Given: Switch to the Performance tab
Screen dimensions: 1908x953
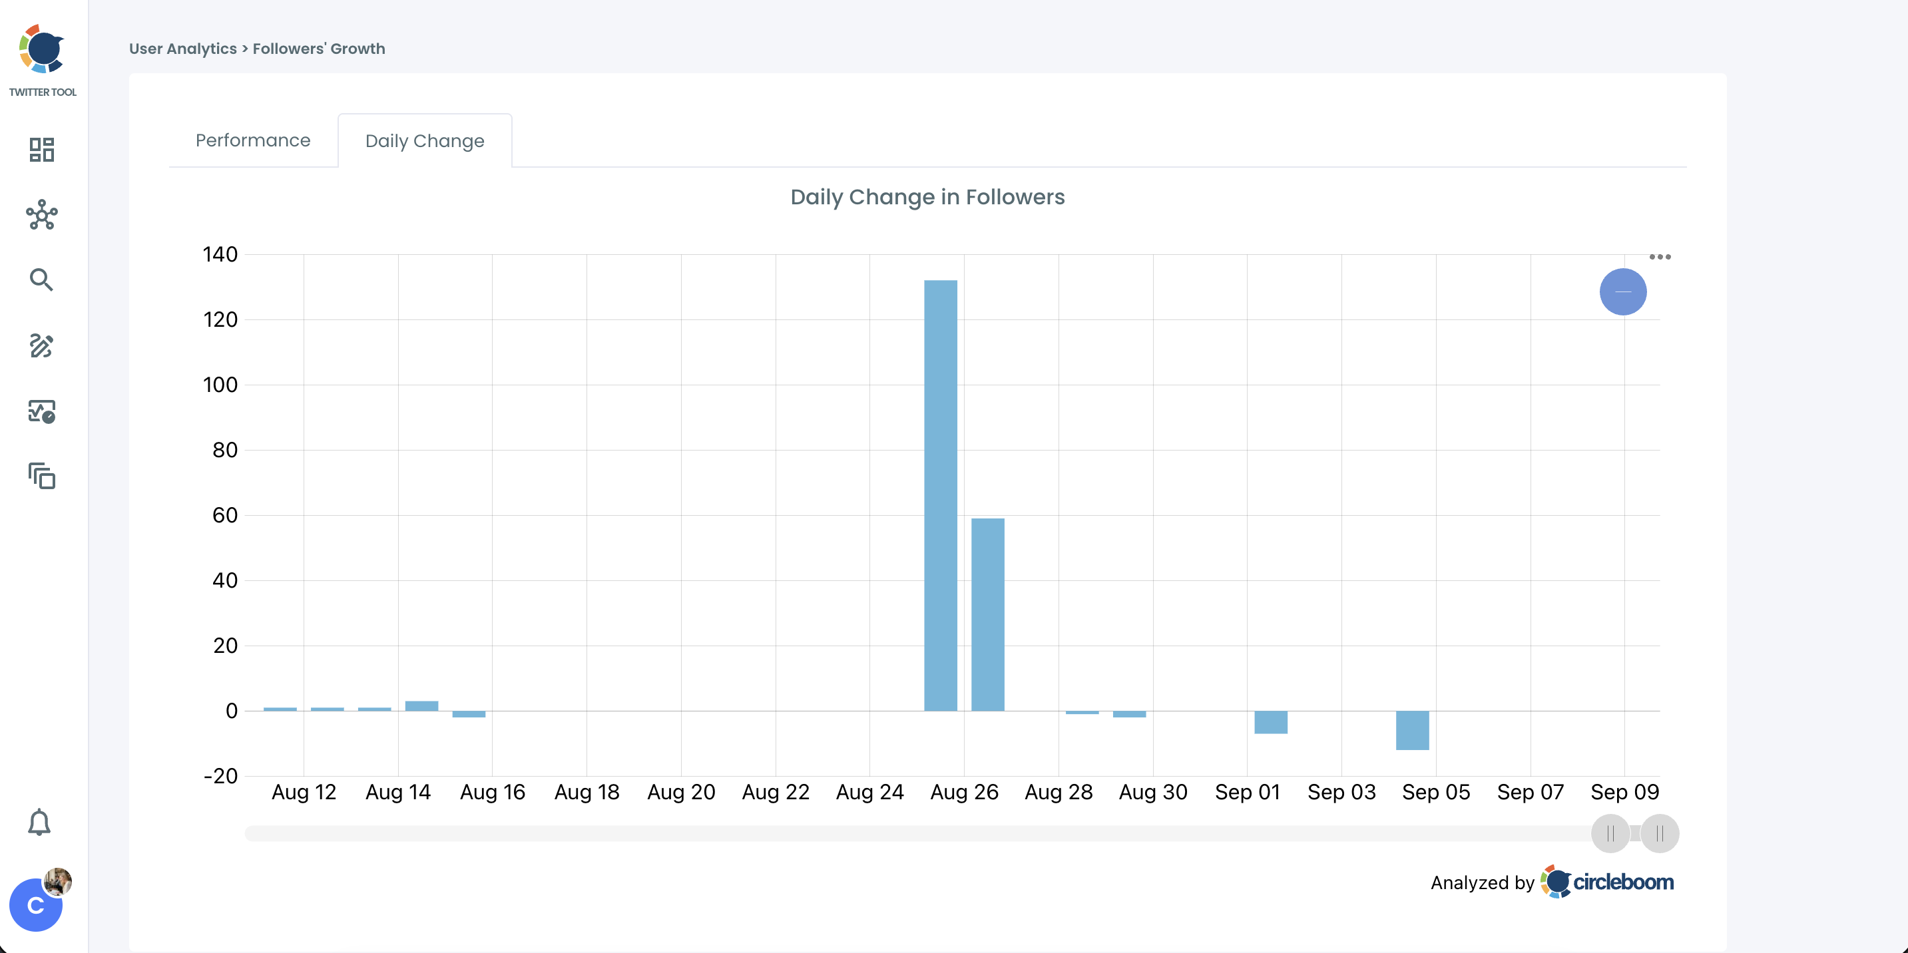Looking at the screenshot, I should click(252, 140).
